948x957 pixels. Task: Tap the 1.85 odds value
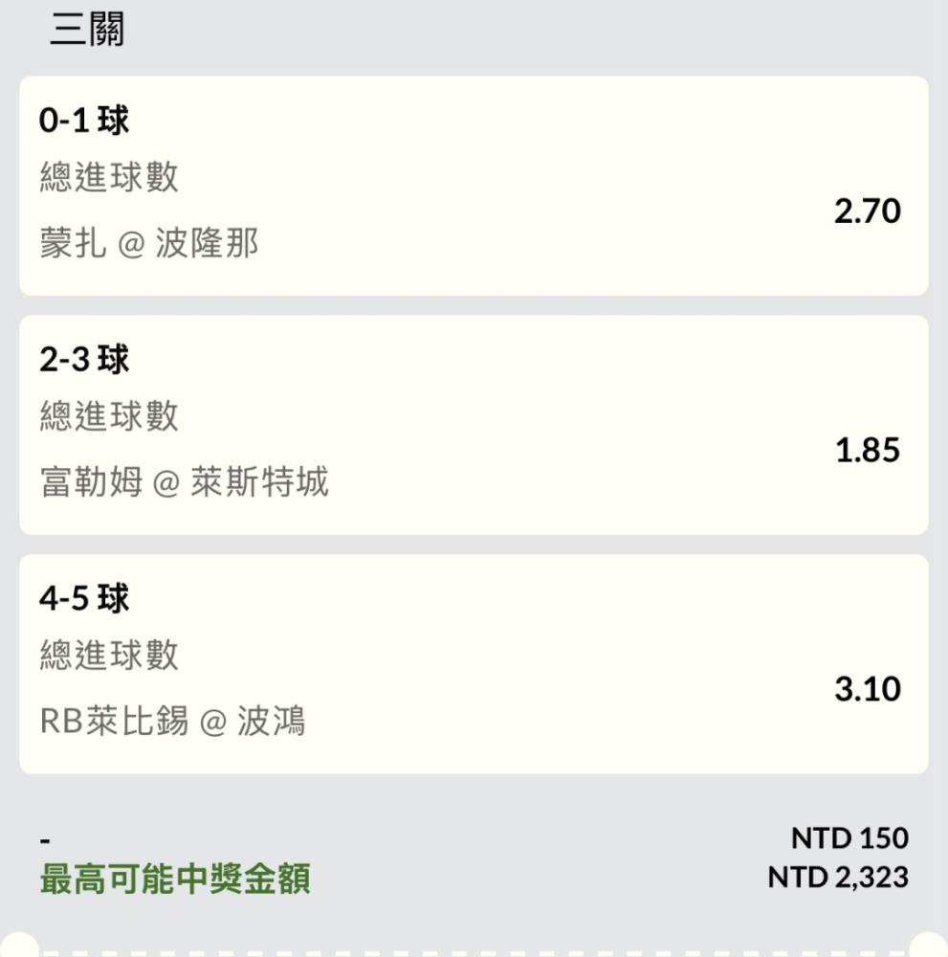click(x=867, y=450)
